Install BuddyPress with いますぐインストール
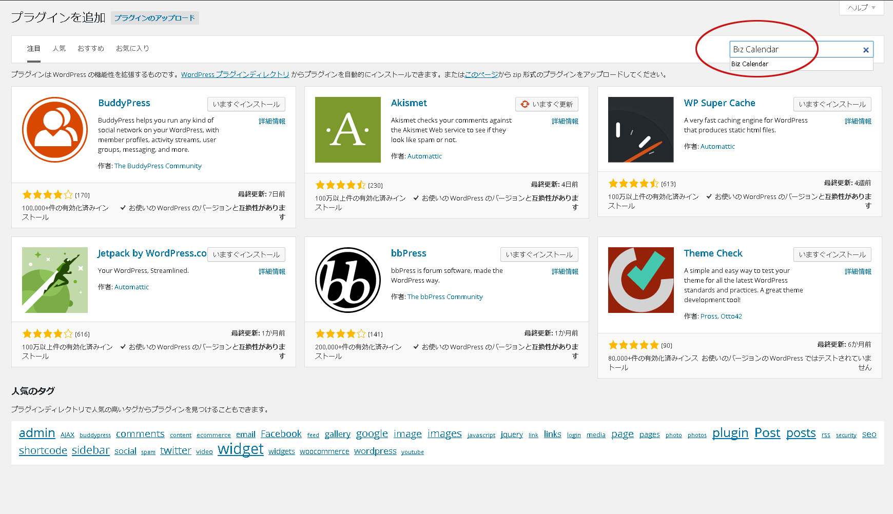The height and width of the screenshot is (514, 893). coord(246,104)
